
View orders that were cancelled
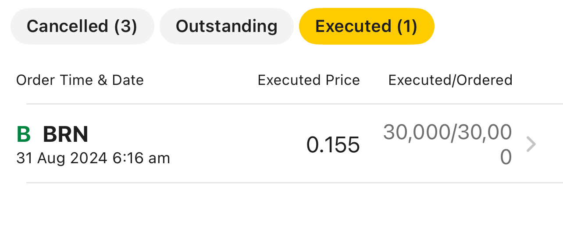(x=82, y=26)
